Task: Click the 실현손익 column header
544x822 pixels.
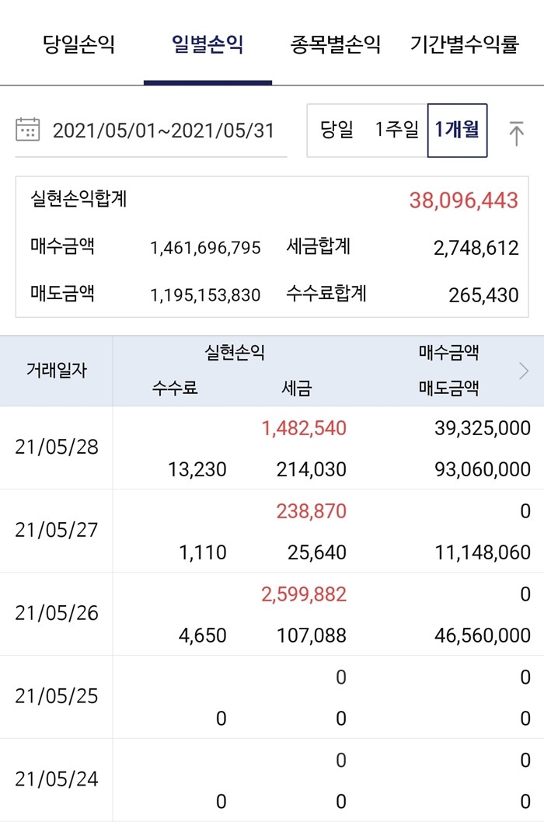Action: pos(235,352)
